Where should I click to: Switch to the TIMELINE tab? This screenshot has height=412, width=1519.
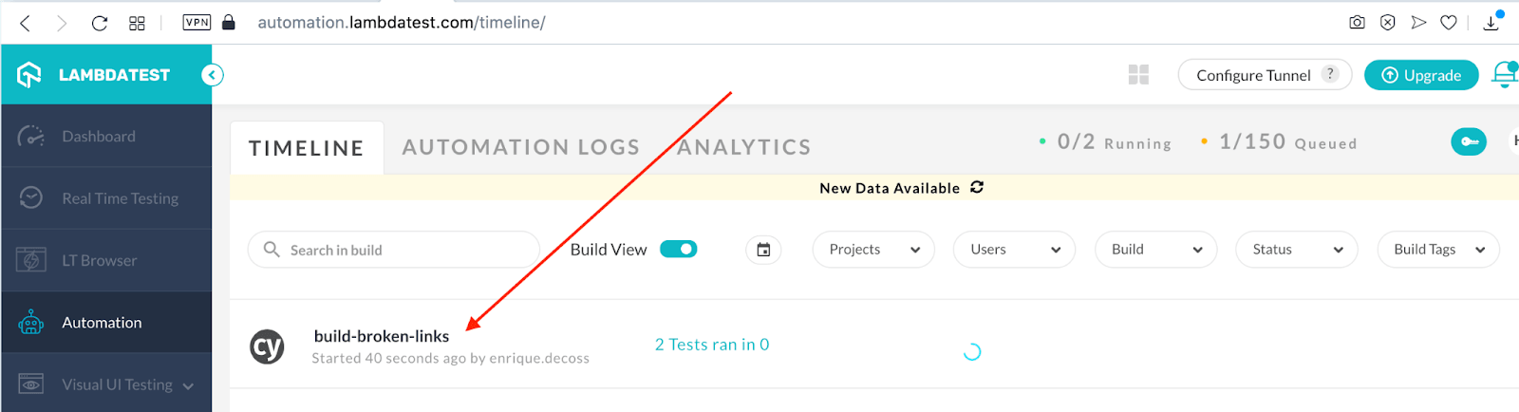point(307,148)
